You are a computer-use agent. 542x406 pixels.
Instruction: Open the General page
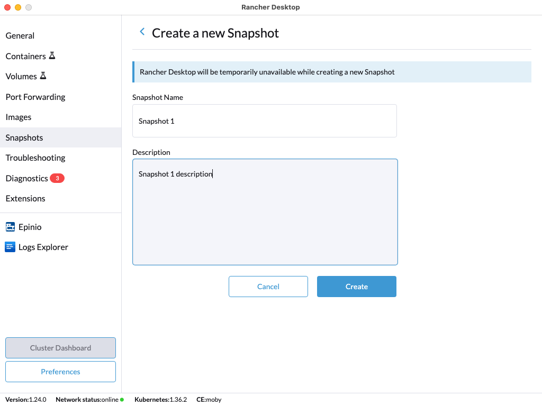60,35
